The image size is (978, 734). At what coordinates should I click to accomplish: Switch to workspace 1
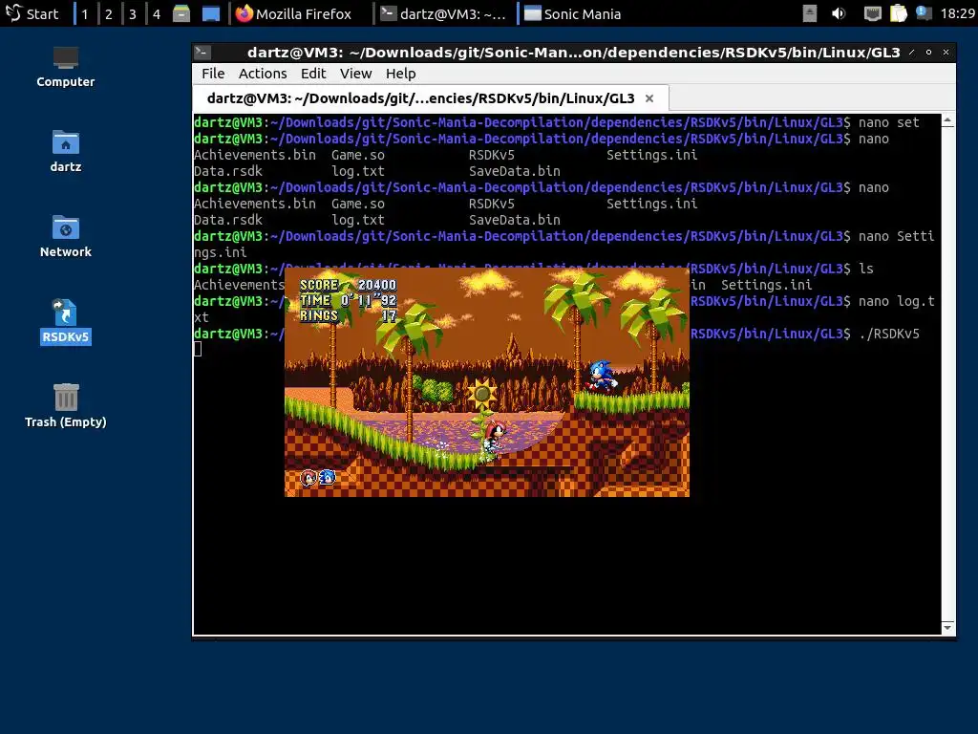(85, 13)
